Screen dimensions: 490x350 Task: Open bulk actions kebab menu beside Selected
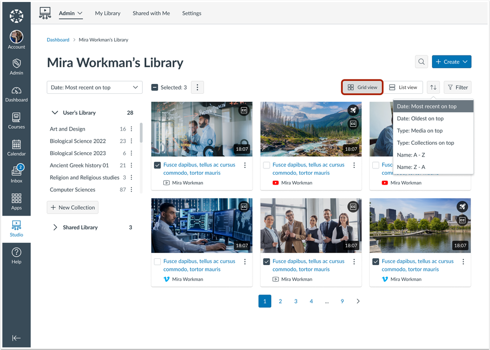click(197, 87)
